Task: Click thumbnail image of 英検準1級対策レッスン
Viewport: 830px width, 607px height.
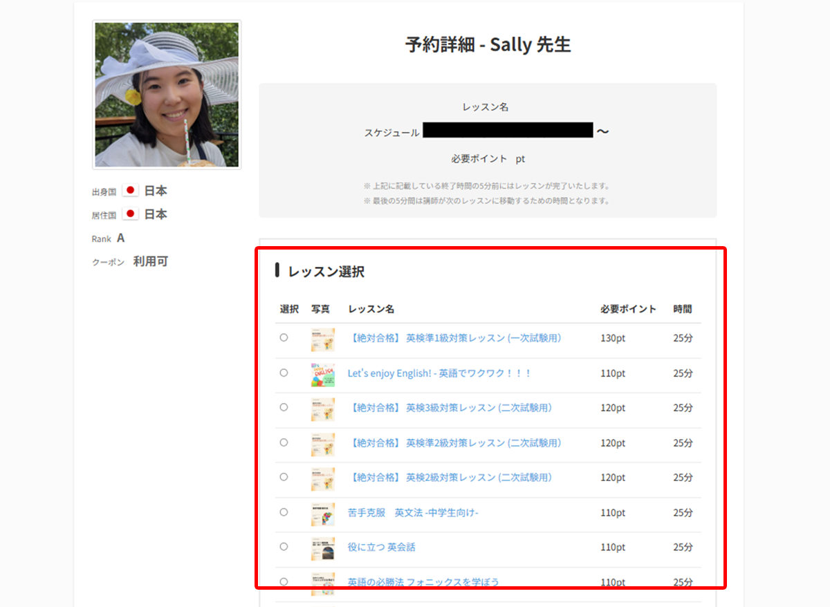Action: (x=322, y=339)
